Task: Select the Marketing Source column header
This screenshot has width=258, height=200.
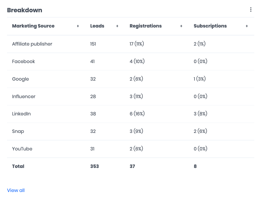Action: [33, 26]
